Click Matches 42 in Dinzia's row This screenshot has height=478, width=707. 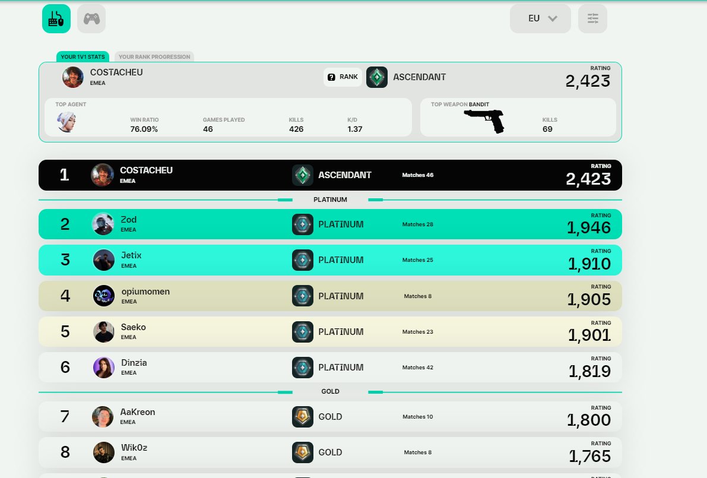[x=417, y=368]
